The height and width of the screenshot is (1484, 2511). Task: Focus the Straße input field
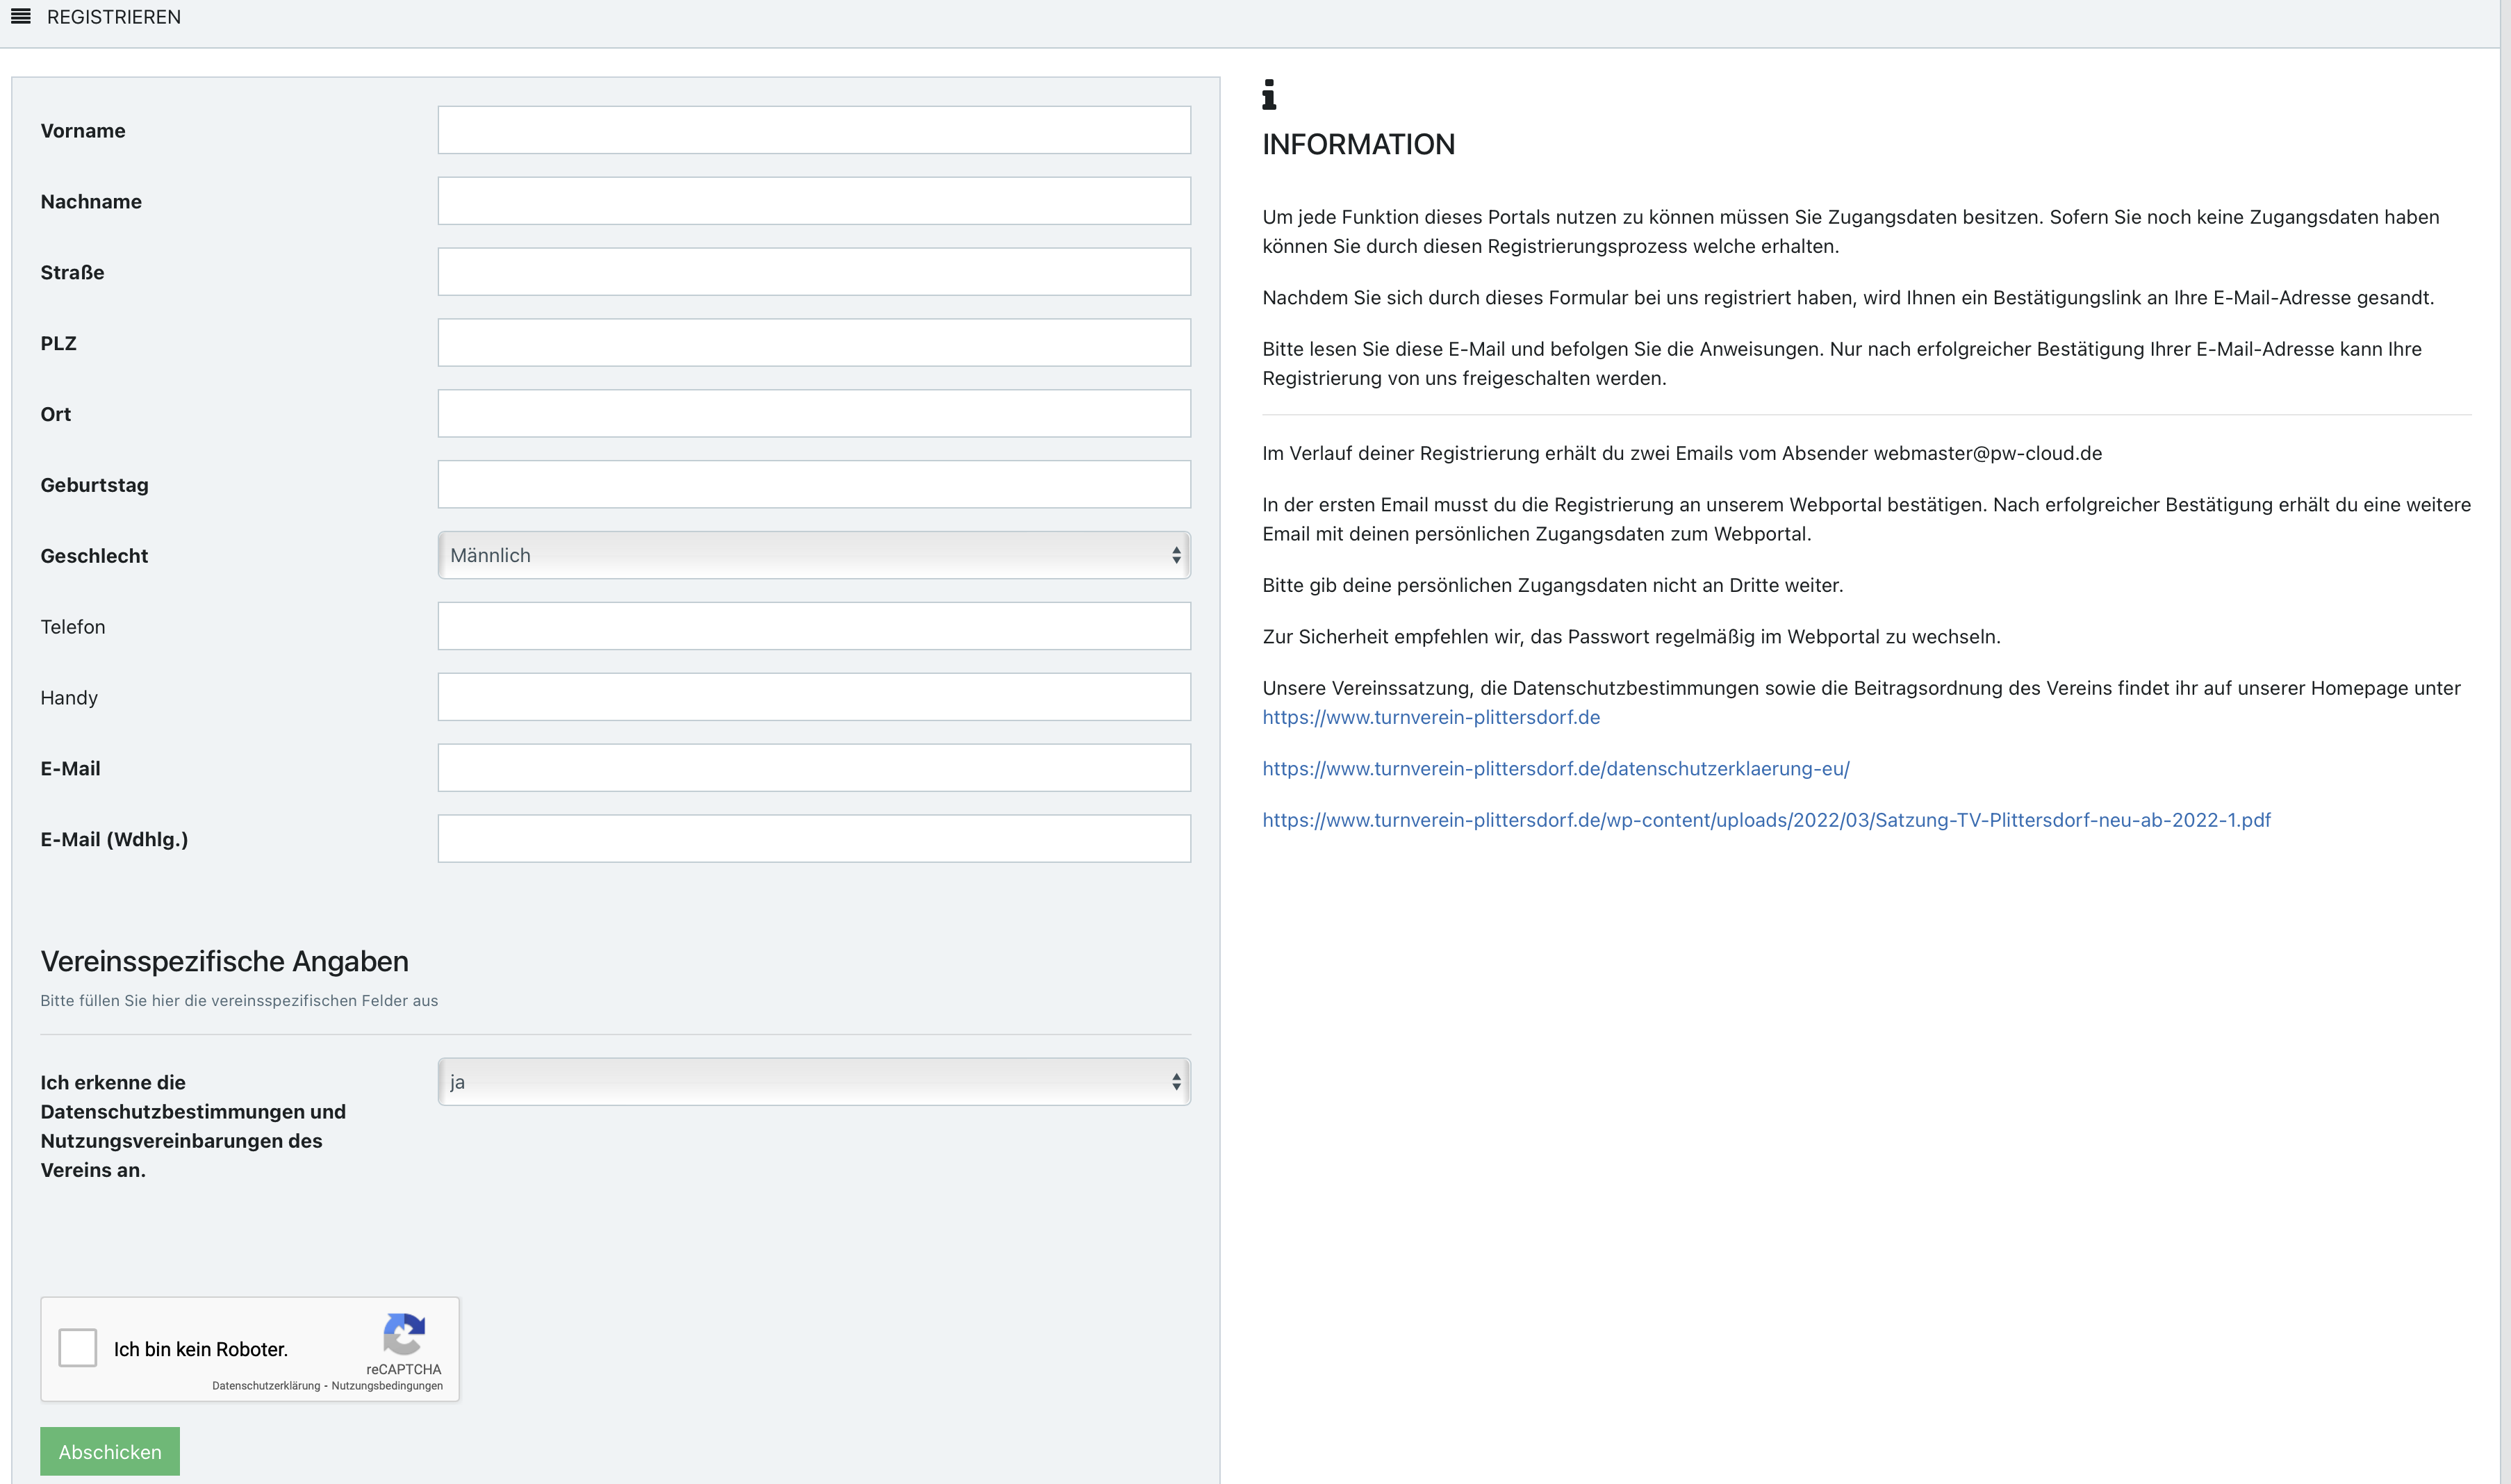point(814,272)
